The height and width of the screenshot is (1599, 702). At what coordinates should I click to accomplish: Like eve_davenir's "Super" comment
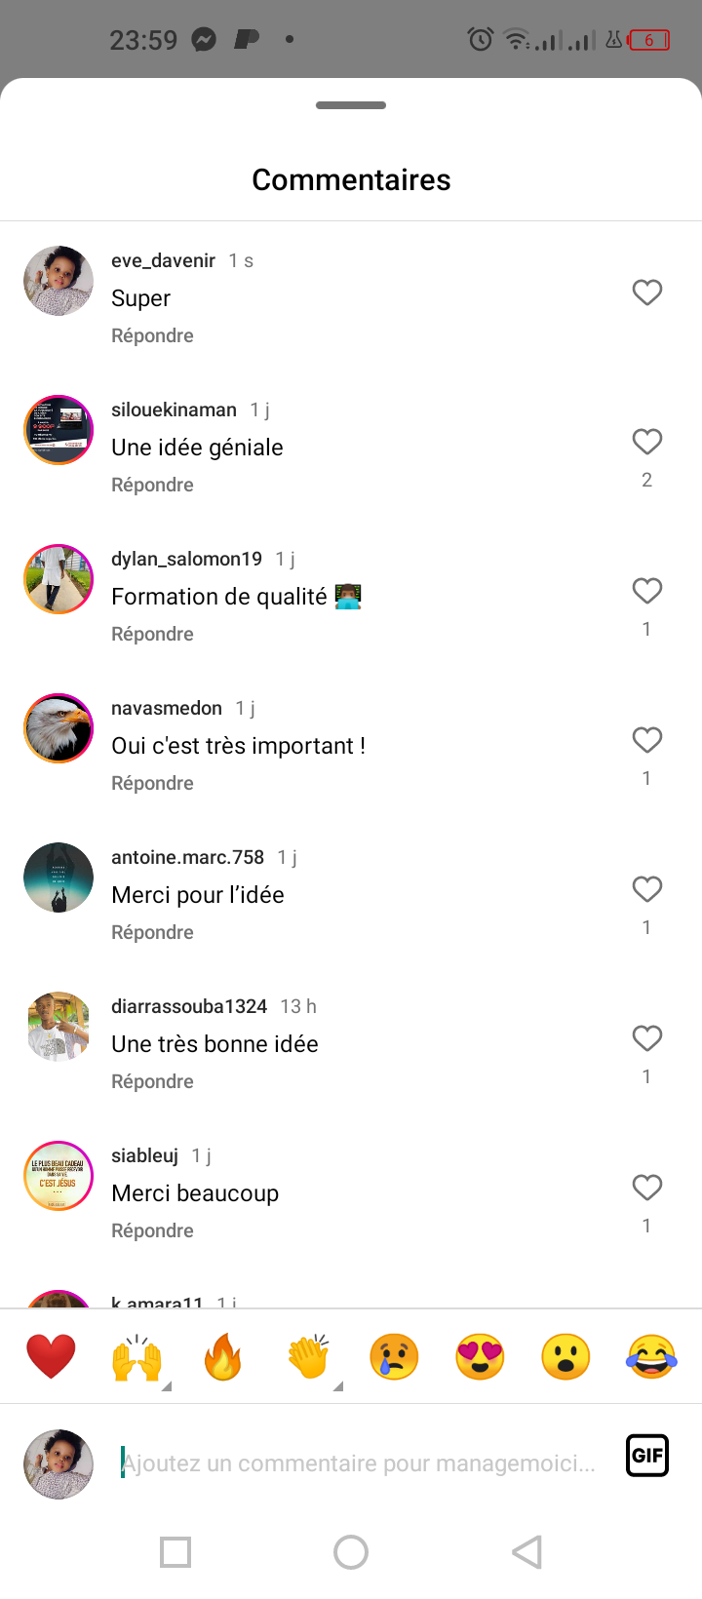[647, 292]
